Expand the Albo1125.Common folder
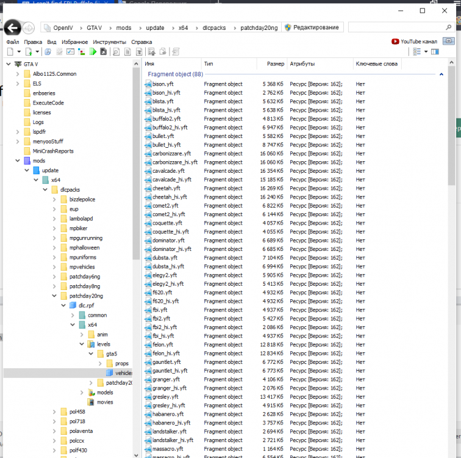 click(x=18, y=74)
